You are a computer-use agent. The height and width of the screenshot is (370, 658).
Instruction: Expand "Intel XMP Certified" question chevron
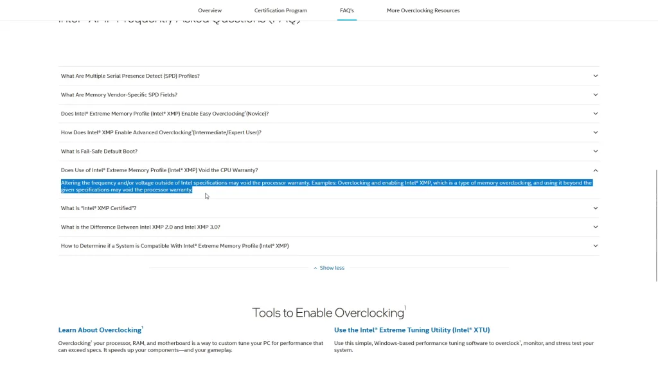596,208
